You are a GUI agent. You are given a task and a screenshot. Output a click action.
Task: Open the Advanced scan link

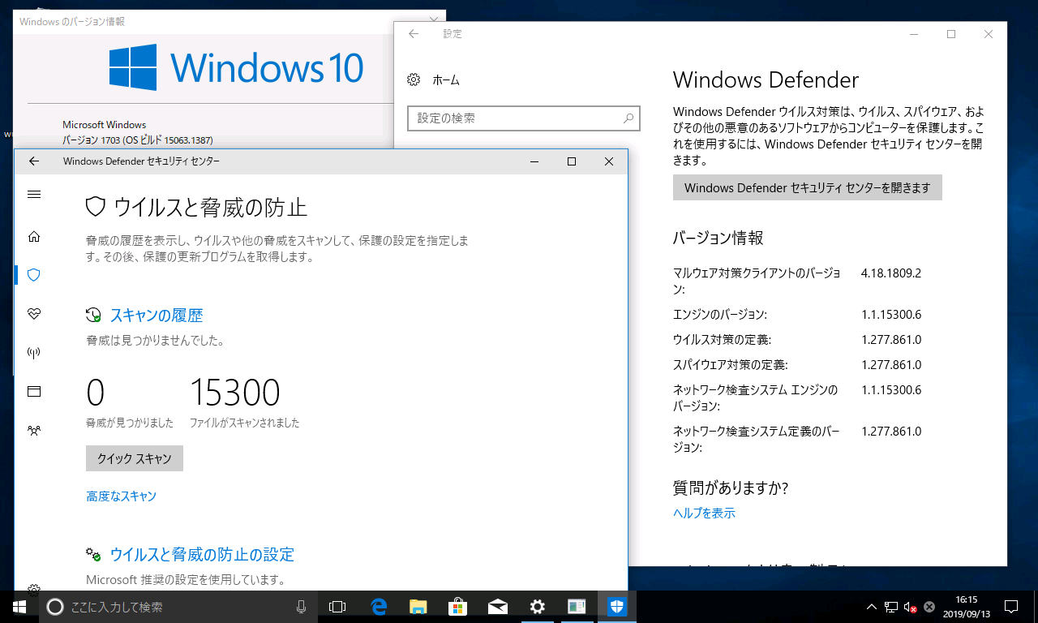pyautogui.click(x=122, y=496)
